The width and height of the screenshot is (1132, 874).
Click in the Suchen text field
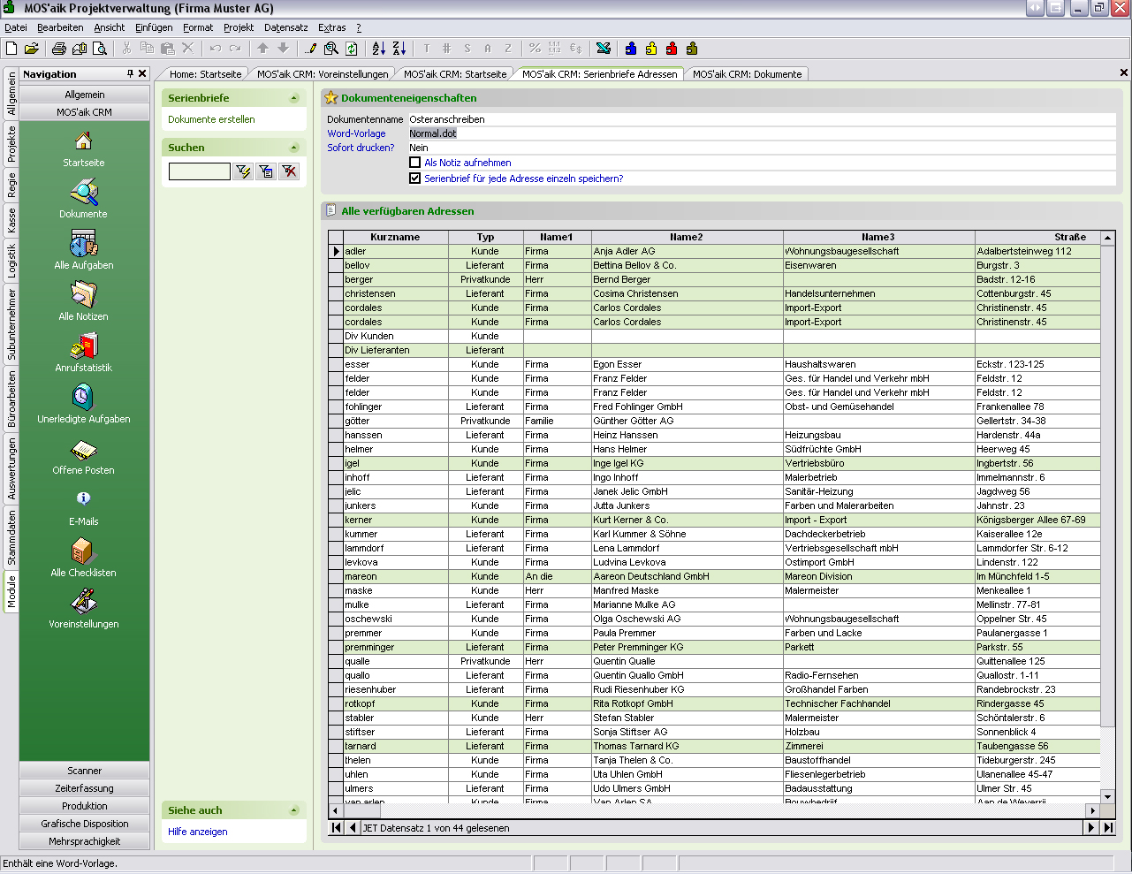pyautogui.click(x=199, y=171)
